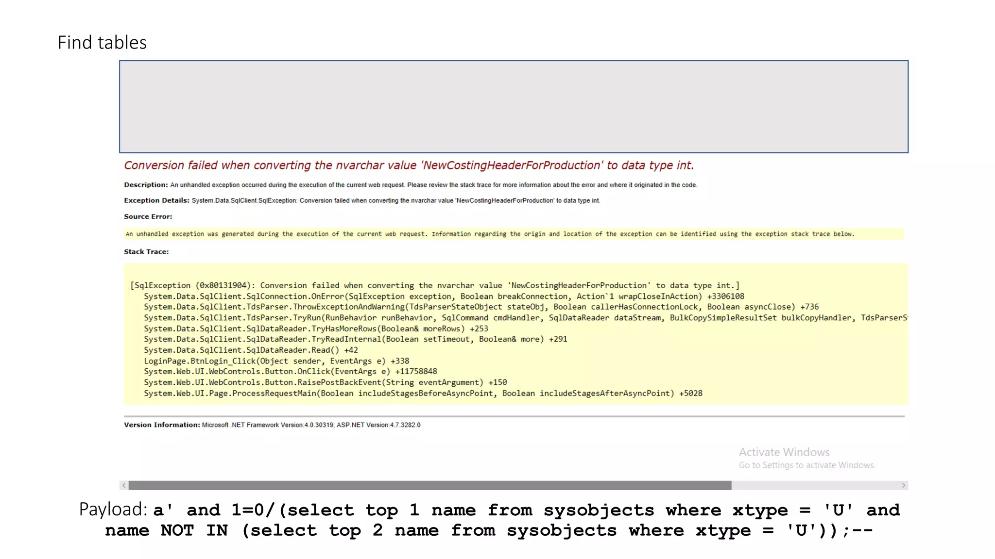Screen dimensions: 995x559
Task: Click the grey redacted box above the error
Action: pos(514,107)
